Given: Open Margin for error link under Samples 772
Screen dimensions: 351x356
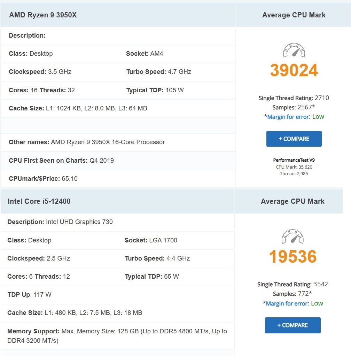Looking at the screenshot, I should pos(287,303).
